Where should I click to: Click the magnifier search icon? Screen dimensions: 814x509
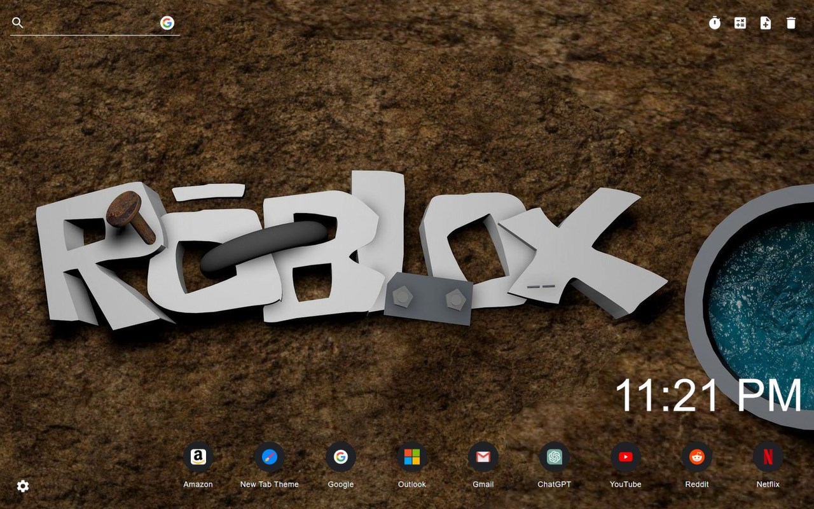[18, 23]
